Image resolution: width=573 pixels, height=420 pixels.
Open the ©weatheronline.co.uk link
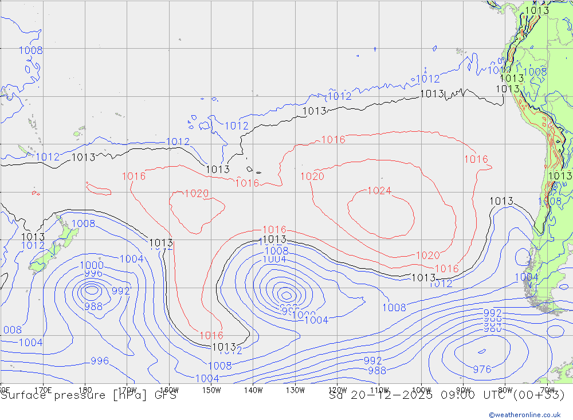tap(525, 415)
